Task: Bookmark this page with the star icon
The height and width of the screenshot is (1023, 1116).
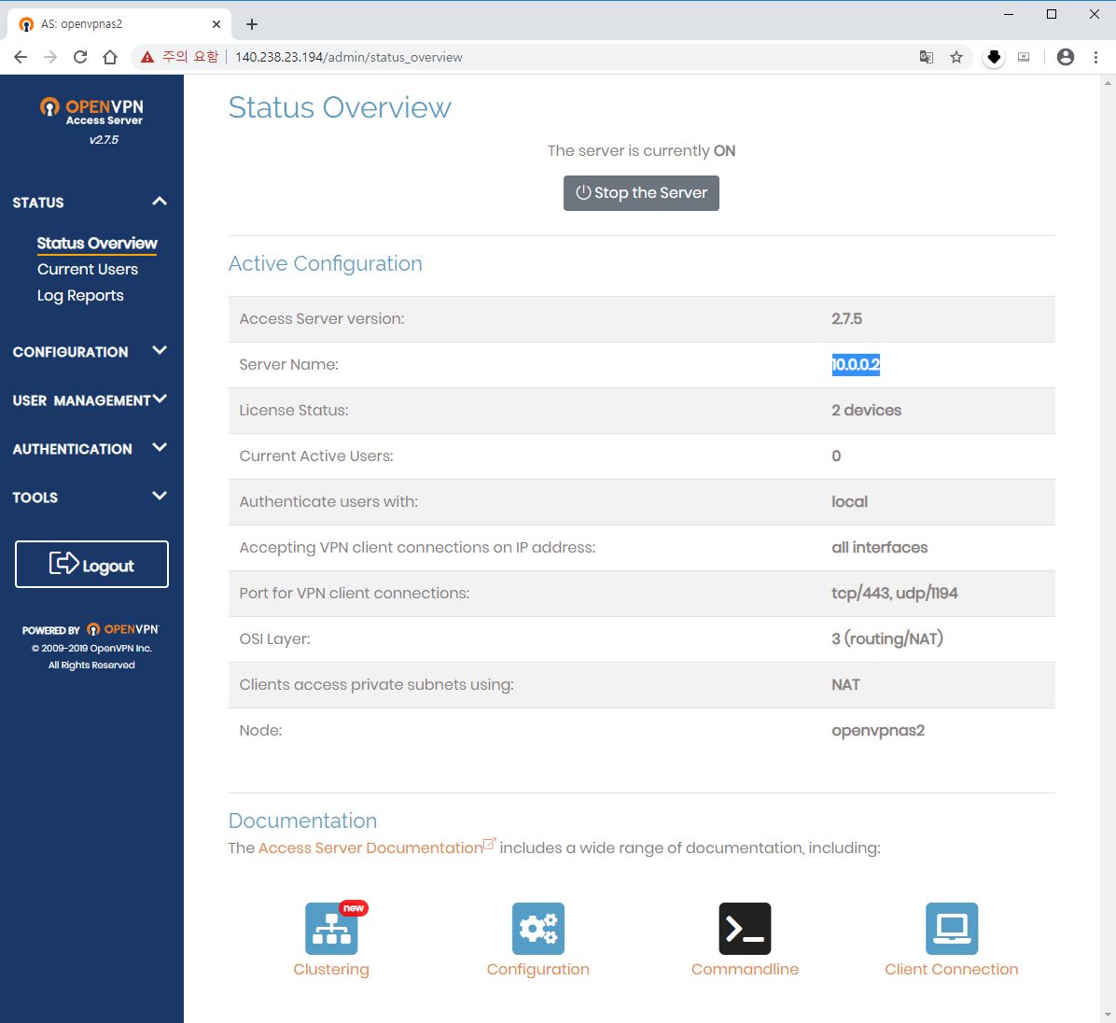Action: 956,57
